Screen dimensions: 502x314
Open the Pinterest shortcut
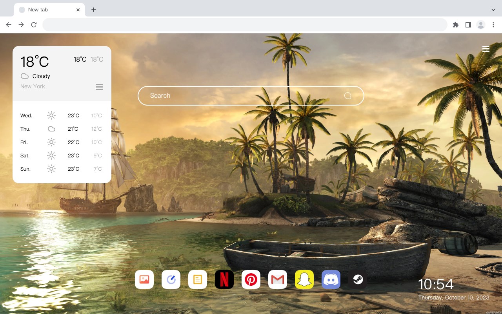click(x=251, y=279)
